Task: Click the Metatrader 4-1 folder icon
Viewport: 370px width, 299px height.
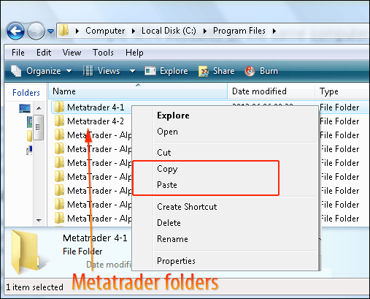Action: pos(59,107)
